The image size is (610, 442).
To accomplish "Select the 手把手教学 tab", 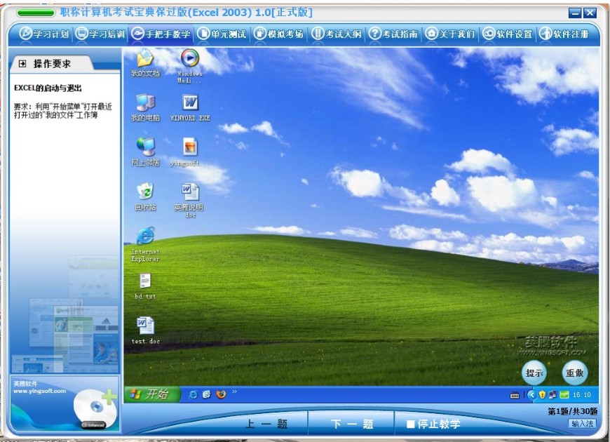I will [161, 34].
